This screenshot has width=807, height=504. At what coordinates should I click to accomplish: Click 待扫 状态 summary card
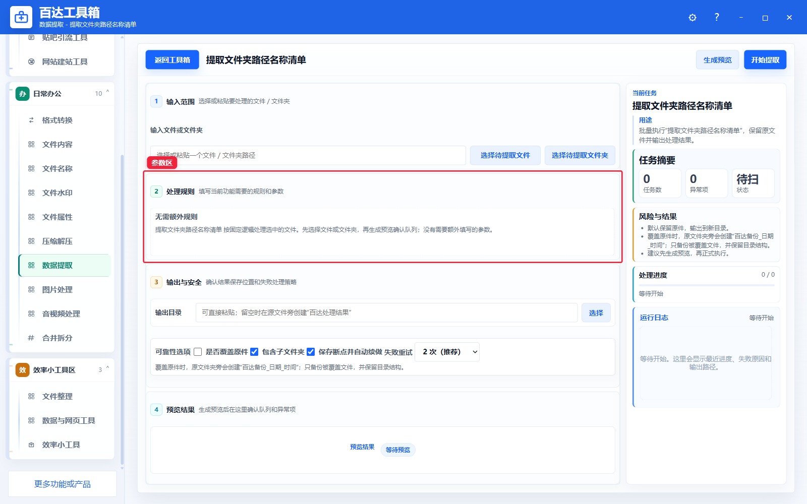tap(753, 183)
